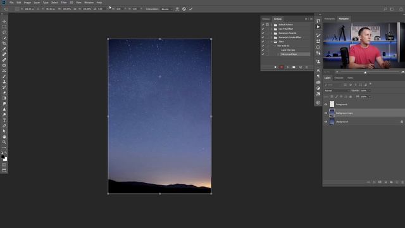Open the Info panel icon in dock
This screenshot has height=228, width=405.
tap(318, 47)
